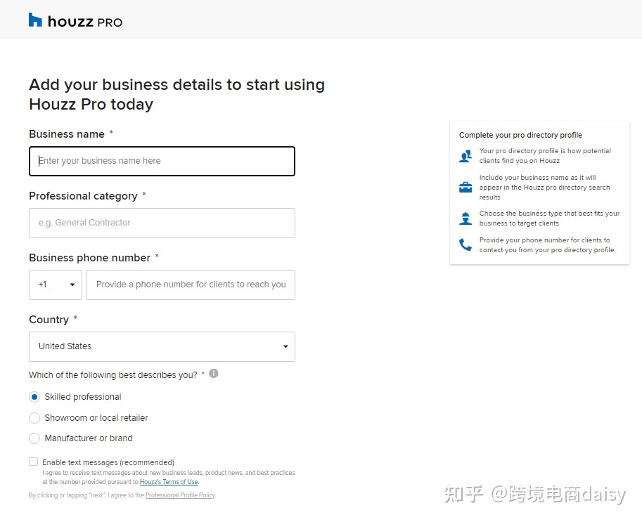The width and height of the screenshot is (642, 522).
Task: Click the briefcase icon in the tips panel
Action: [x=466, y=188]
